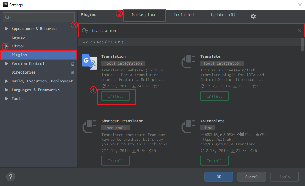Expand the Tools settings section

coord(7,98)
